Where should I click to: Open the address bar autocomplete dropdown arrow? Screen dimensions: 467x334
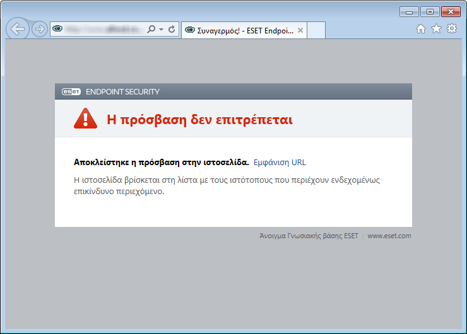pyautogui.click(x=161, y=29)
